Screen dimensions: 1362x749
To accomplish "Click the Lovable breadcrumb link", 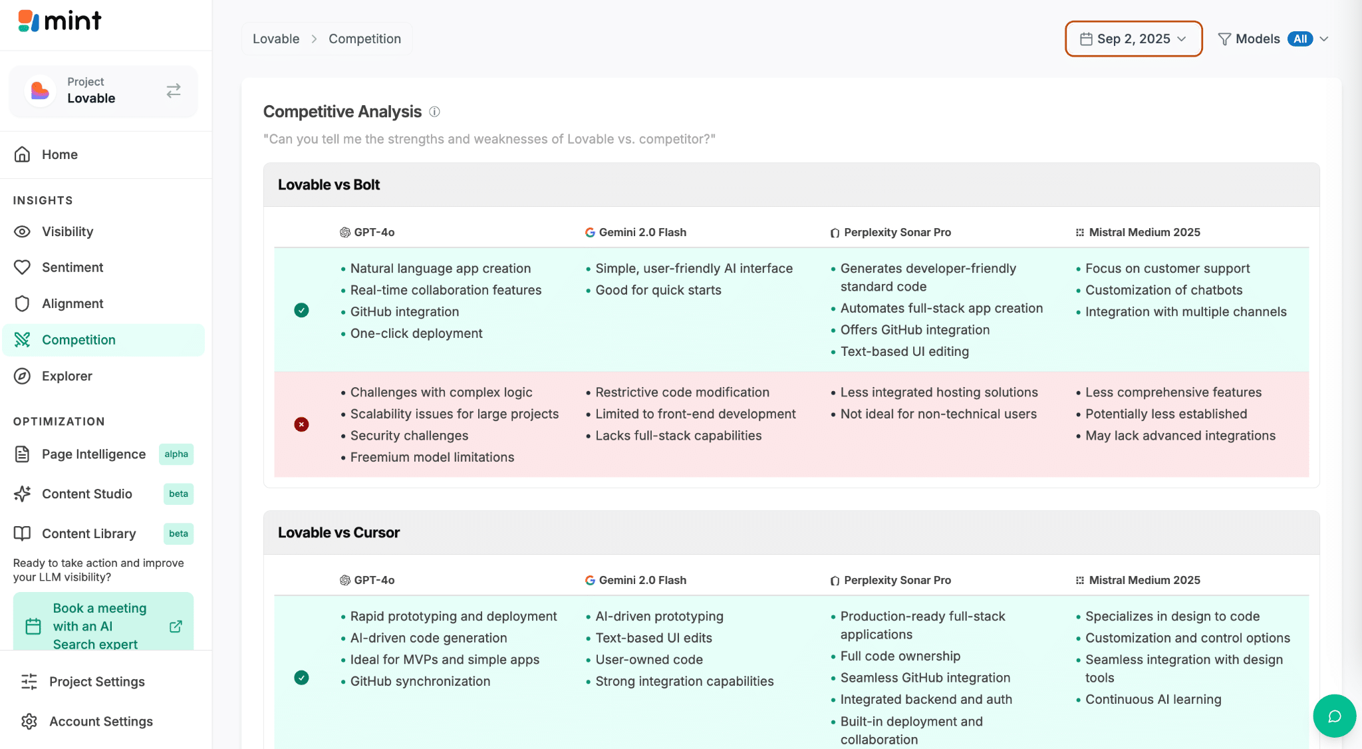I will [276, 39].
